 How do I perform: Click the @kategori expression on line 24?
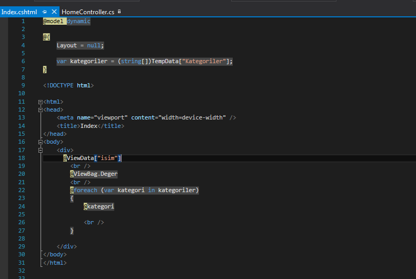tap(98, 206)
